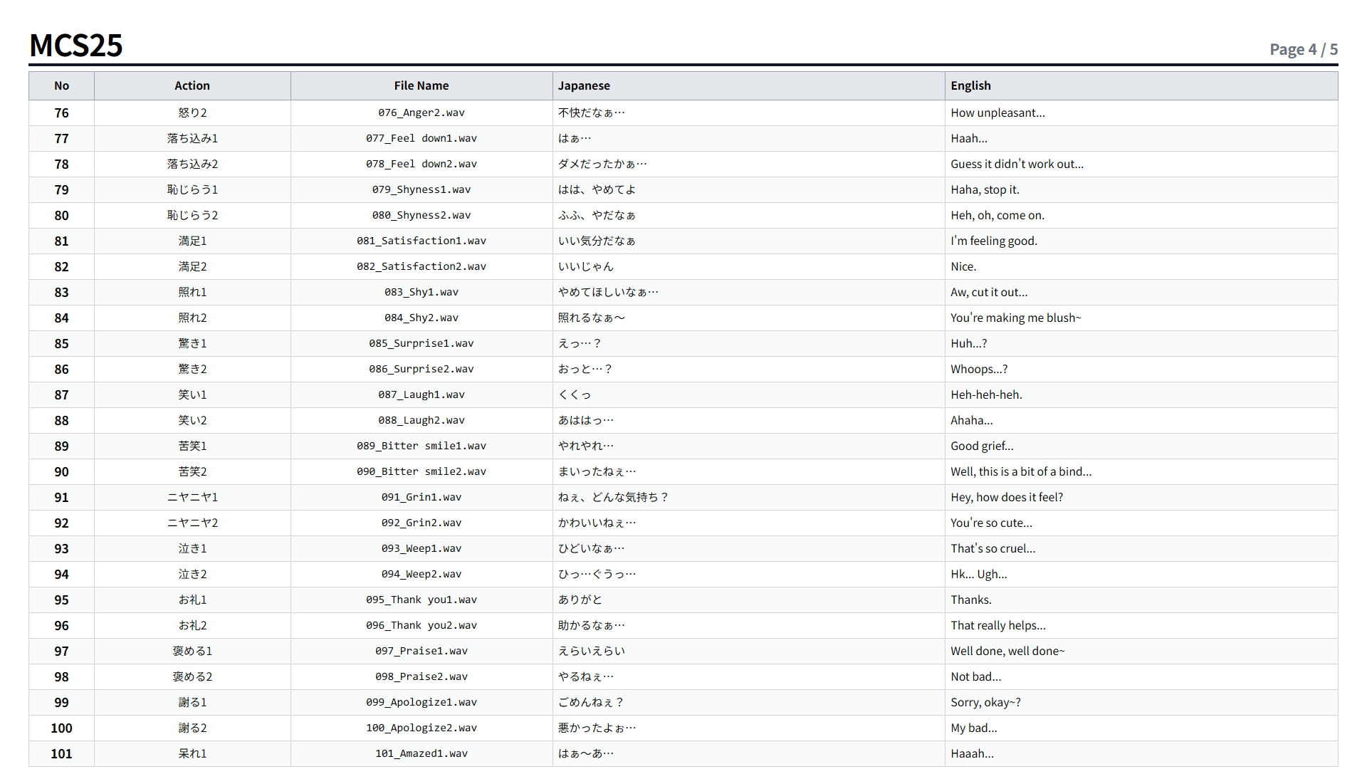Click action cell ニヤニヤ2
Image resolution: width=1367 pixels, height=769 pixels.
(x=192, y=523)
